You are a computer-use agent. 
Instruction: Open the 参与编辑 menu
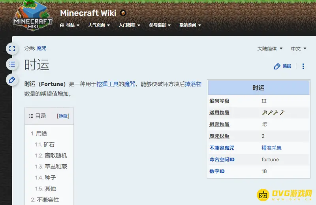160,25
